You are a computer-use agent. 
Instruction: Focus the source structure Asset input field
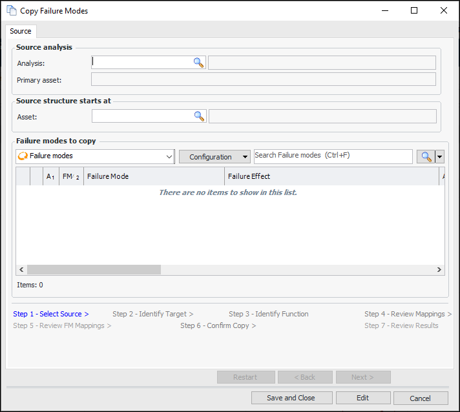[x=142, y=116]
